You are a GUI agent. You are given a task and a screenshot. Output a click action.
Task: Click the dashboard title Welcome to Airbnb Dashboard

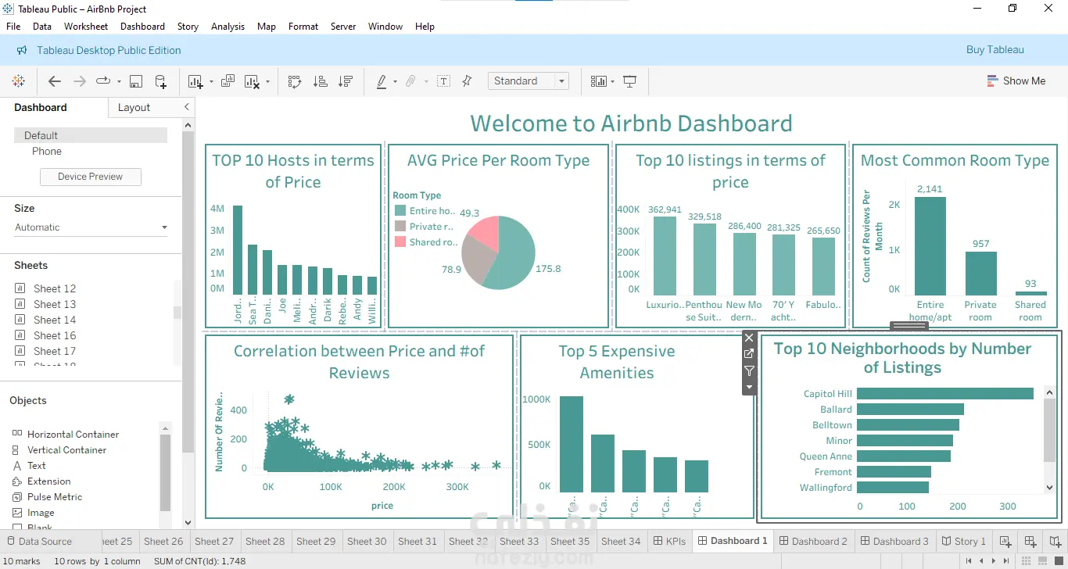point(631,123)
